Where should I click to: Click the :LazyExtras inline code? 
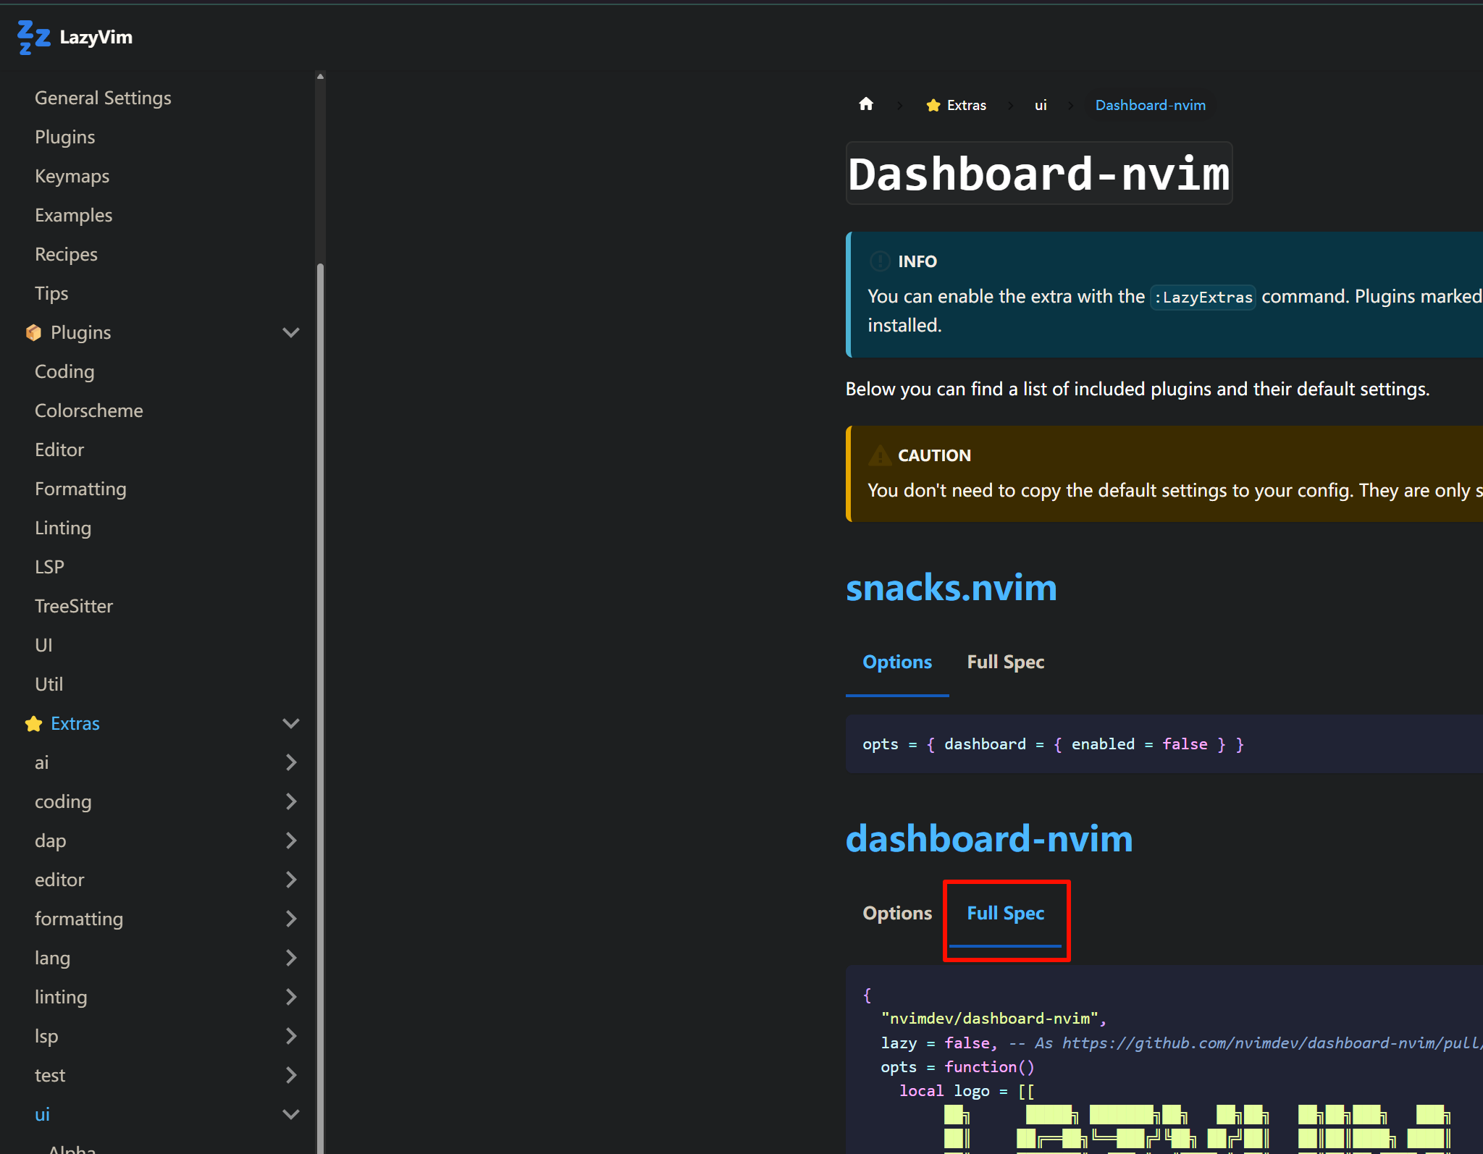(x=1203, y=298)
